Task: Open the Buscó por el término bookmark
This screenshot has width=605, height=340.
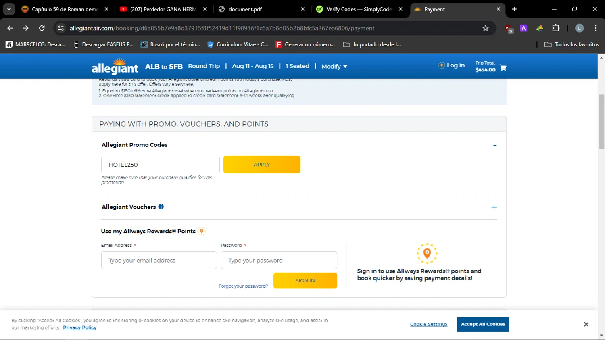Action: tap(170, 44)
